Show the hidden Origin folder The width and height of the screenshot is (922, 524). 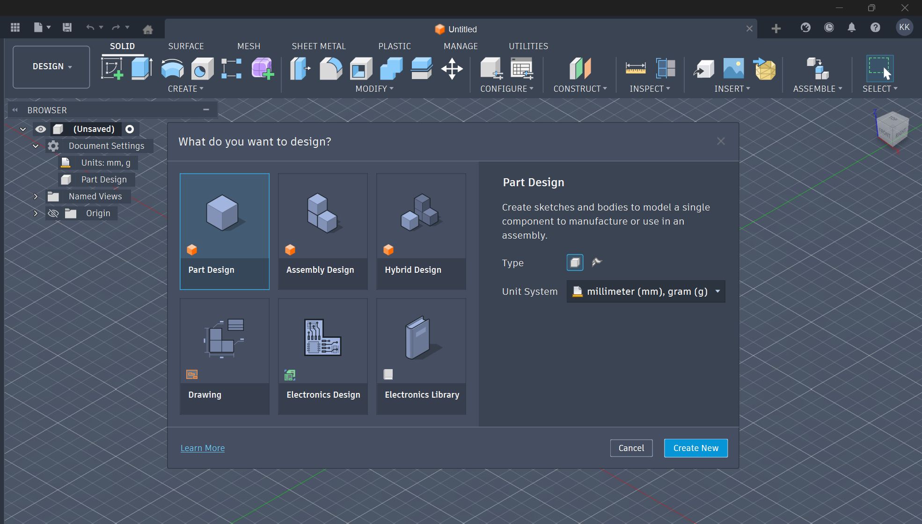(53, 213)
